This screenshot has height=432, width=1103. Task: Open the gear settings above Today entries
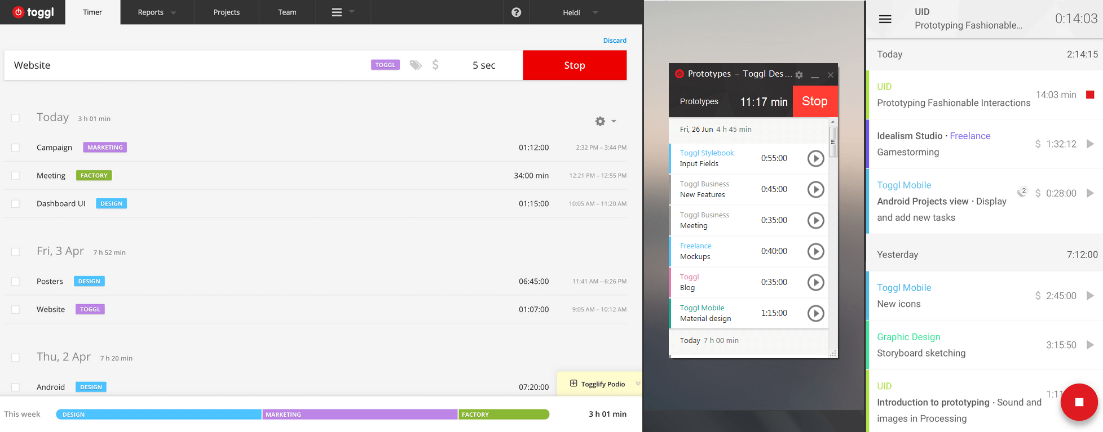pyautogui.click(x=600, y=121)
